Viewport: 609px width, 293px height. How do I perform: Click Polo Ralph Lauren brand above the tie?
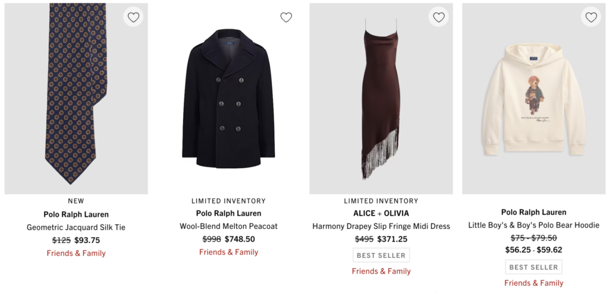[76, 214]
